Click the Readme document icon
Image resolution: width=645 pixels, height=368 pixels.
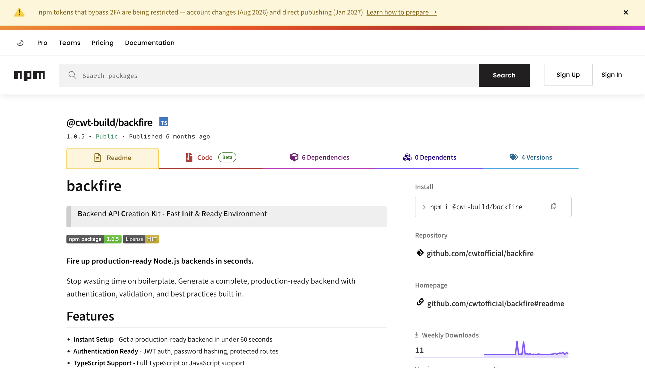click(97, 158)
